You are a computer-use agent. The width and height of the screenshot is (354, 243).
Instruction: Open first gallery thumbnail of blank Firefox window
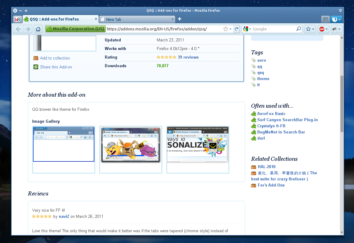click(x=64, y=149)
